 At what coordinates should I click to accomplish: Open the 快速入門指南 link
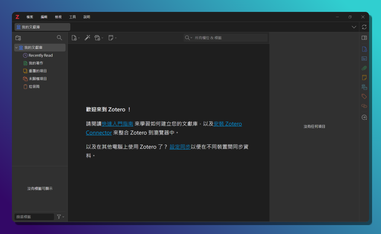coord(117,124)
